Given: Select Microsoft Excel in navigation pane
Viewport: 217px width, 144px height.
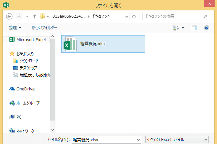Looking at the screenshot, I should [x=26, y=40].
